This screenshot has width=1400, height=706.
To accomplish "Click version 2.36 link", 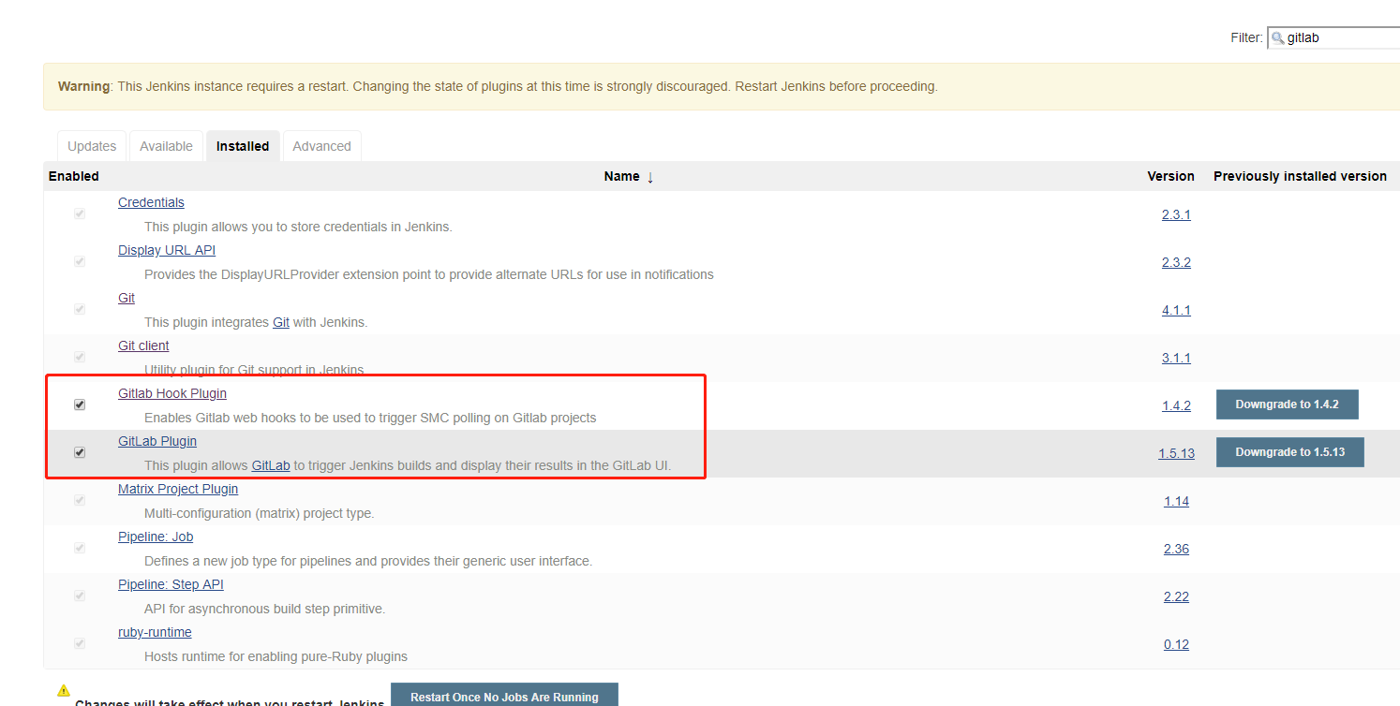I will (1176, 549).
